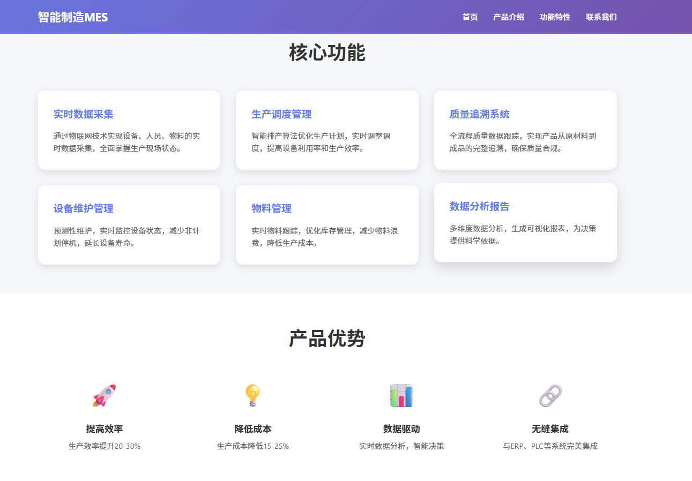This screenshot has width=692, height=481.
Task: Click the light bulb icon above 降低成本
Action: click(253, 396)
